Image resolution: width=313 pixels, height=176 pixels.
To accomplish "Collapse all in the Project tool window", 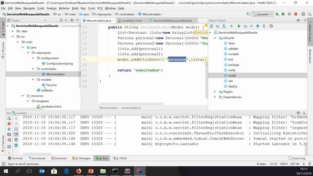I will pos(66,21).
